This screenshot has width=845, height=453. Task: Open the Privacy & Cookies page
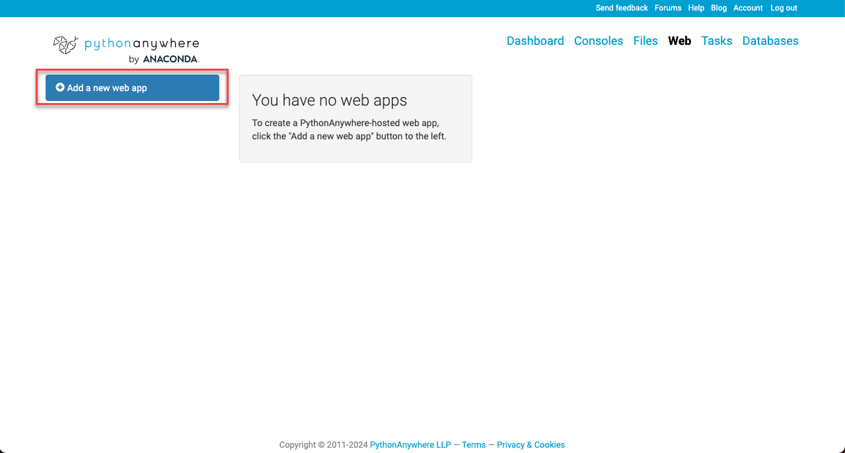click(531, 444)
